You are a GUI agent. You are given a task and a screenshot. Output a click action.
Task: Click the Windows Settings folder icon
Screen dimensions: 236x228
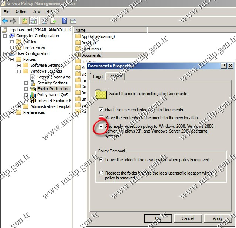click(25, 71)
